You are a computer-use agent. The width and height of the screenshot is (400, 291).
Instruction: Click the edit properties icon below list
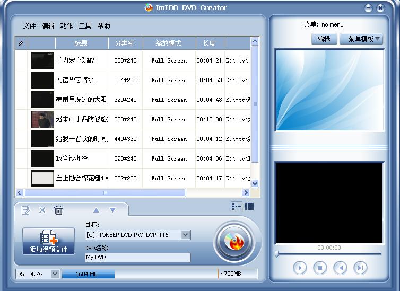coord(26,210)
